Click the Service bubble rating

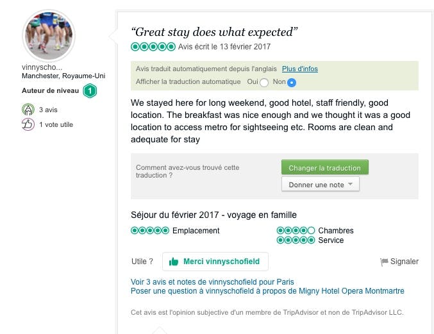(296, 240)
